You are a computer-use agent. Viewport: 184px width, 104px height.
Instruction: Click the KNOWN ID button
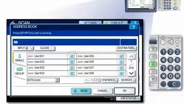(x=110, y=80)
